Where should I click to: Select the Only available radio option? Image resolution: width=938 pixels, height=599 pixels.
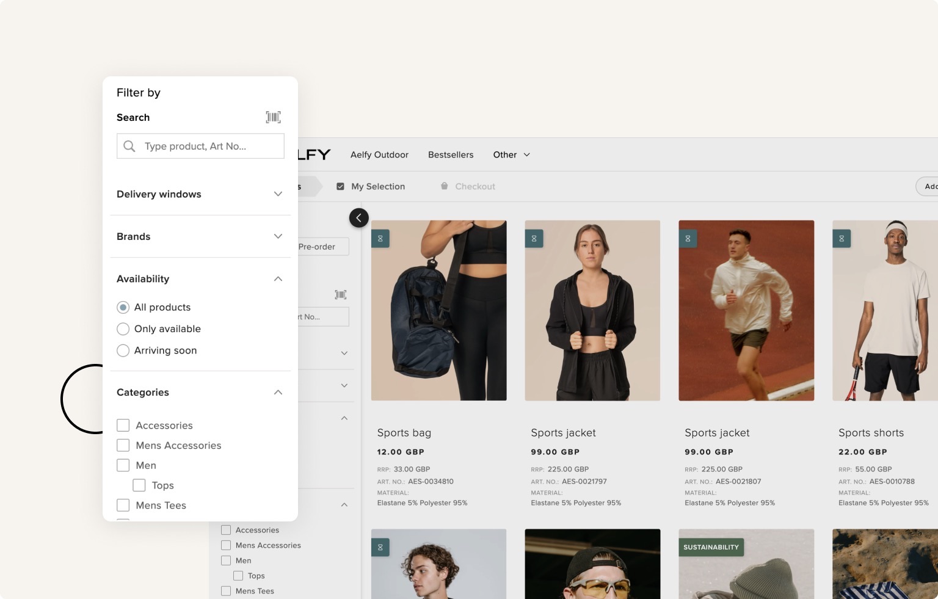pyautogui.click(x=123, y=329)
